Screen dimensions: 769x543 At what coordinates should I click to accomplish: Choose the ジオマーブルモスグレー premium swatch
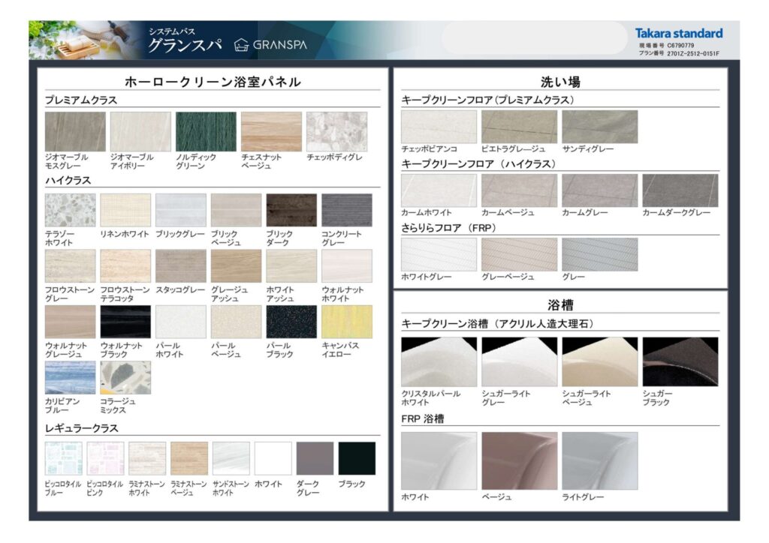point(75,132)
